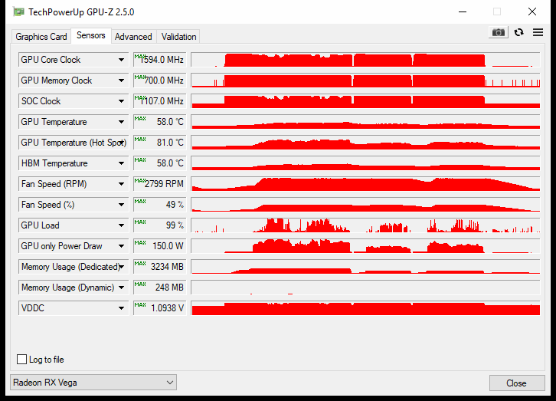This screenshot has height=401, width=556.
Task: Click the Hot Spot temperature history graph
Action: tap(365, 143)
